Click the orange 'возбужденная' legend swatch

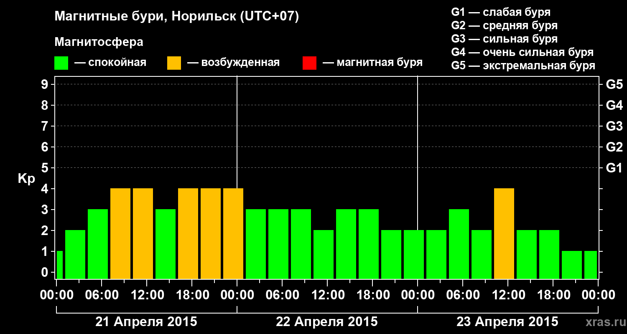(x=174, y=63)
